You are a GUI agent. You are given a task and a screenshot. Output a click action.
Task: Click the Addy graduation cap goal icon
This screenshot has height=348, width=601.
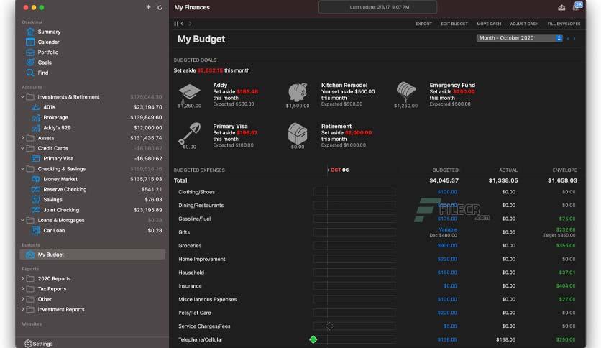pos(189,93)
